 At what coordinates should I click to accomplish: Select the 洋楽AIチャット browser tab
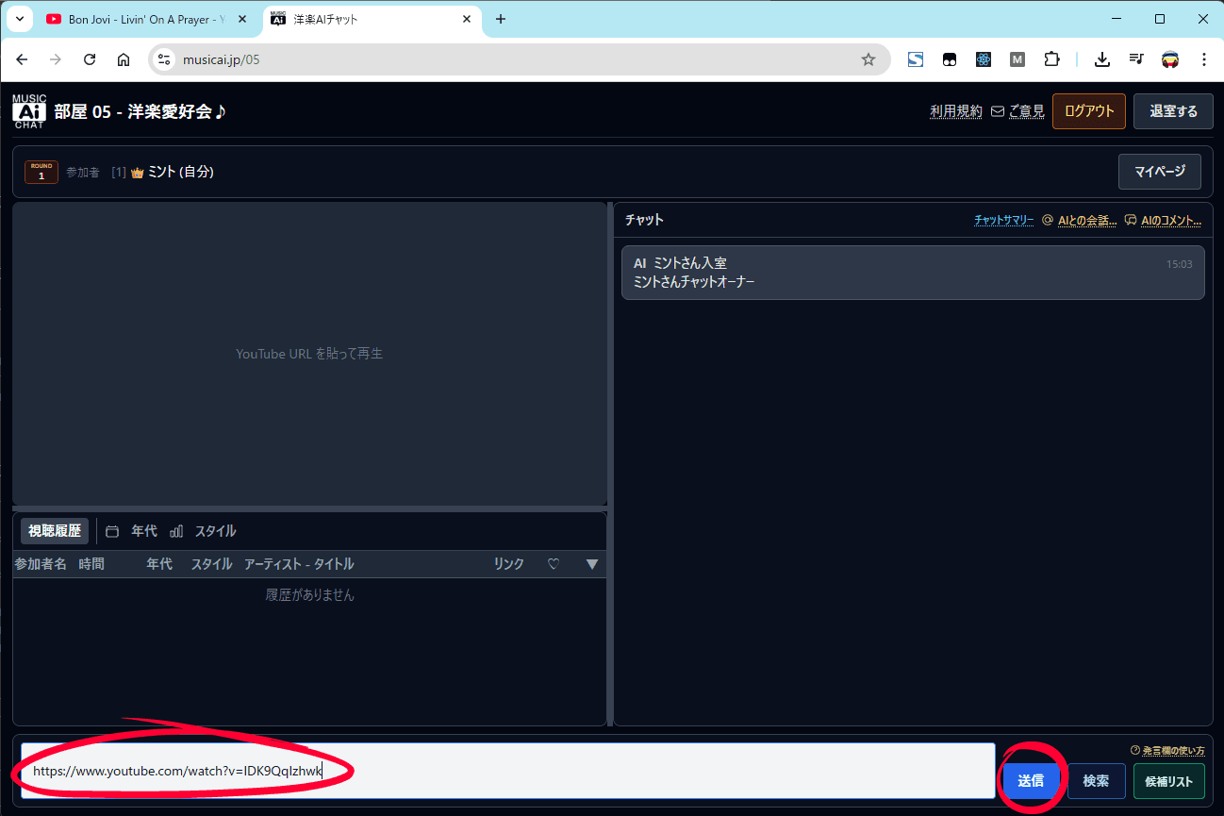point(372,19)
